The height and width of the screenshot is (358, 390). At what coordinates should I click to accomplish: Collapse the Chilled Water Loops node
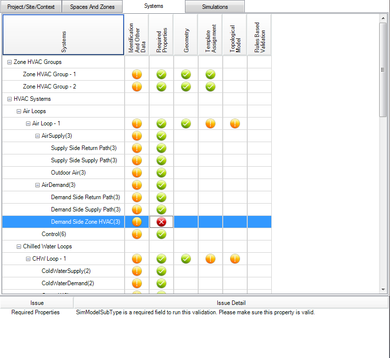point(19,247)
